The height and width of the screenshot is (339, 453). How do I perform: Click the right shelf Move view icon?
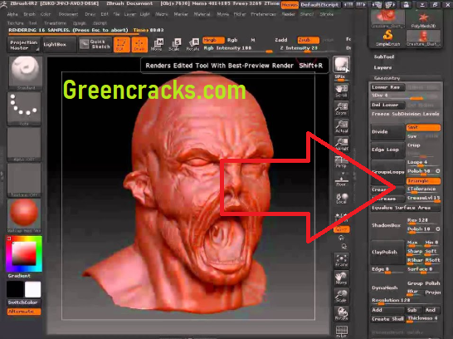(341, 278)
